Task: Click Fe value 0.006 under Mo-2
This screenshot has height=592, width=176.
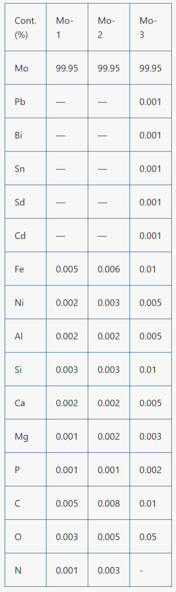Action: (x=109, y=269)
